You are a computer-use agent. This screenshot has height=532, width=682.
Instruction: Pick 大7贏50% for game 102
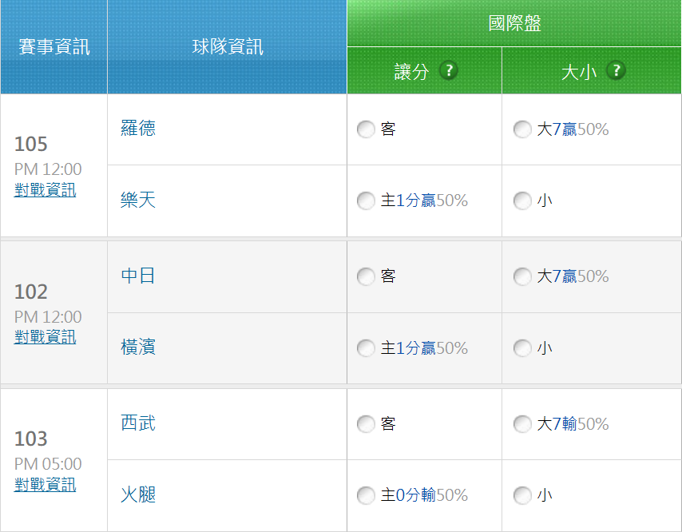click(522, 276)
